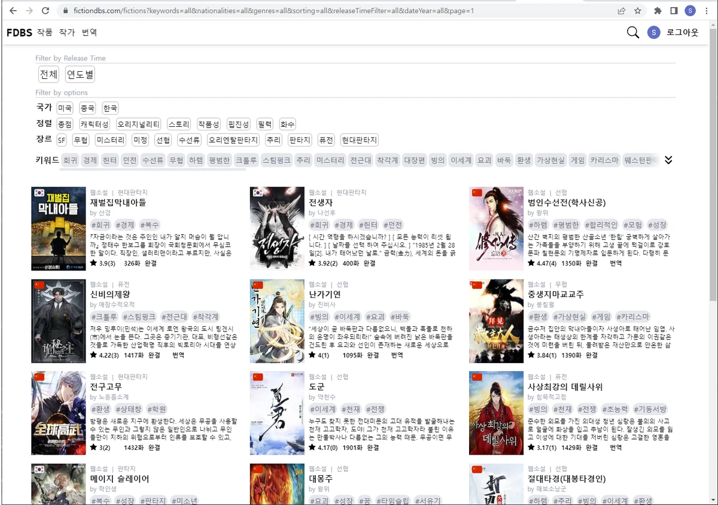Filter by country 미국
Screen dimensions: 718x505
click(x=65, y=108)
